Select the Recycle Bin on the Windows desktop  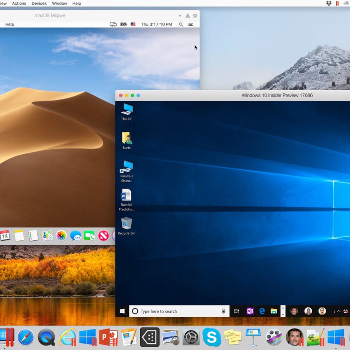tap(127, 226)
